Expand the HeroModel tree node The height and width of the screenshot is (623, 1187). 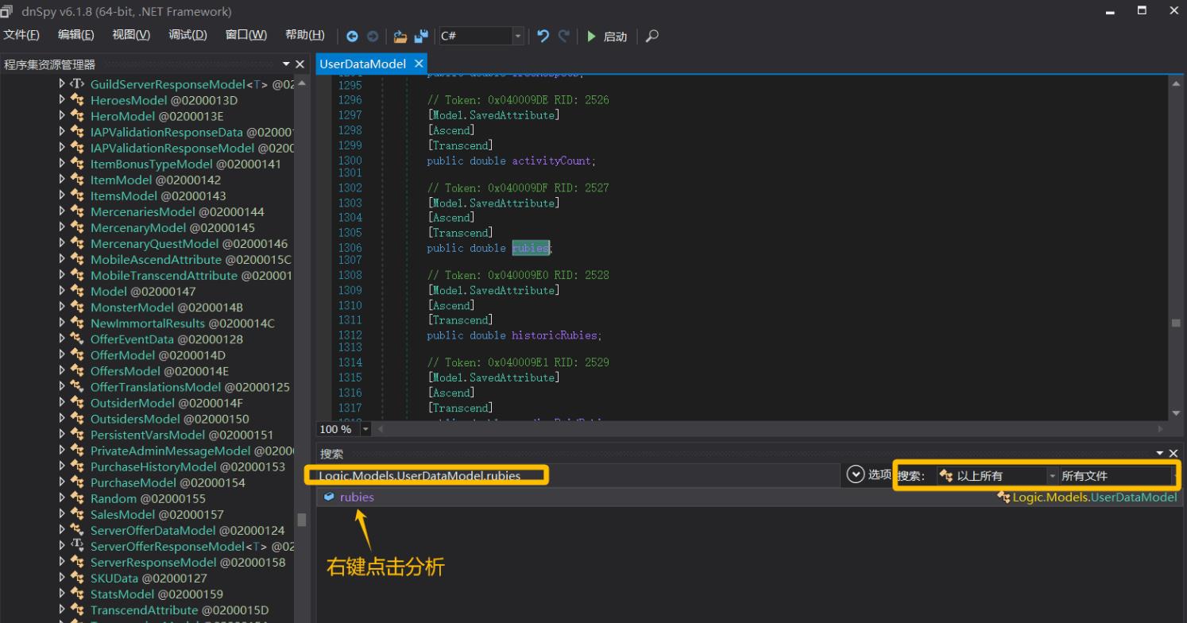[x=63, y=116]
